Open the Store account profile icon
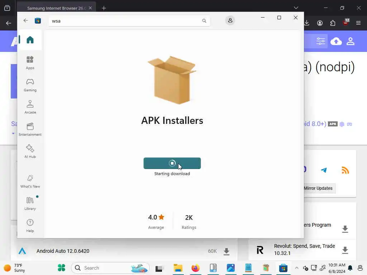367x275 pixels. click(x=230, y=20)
